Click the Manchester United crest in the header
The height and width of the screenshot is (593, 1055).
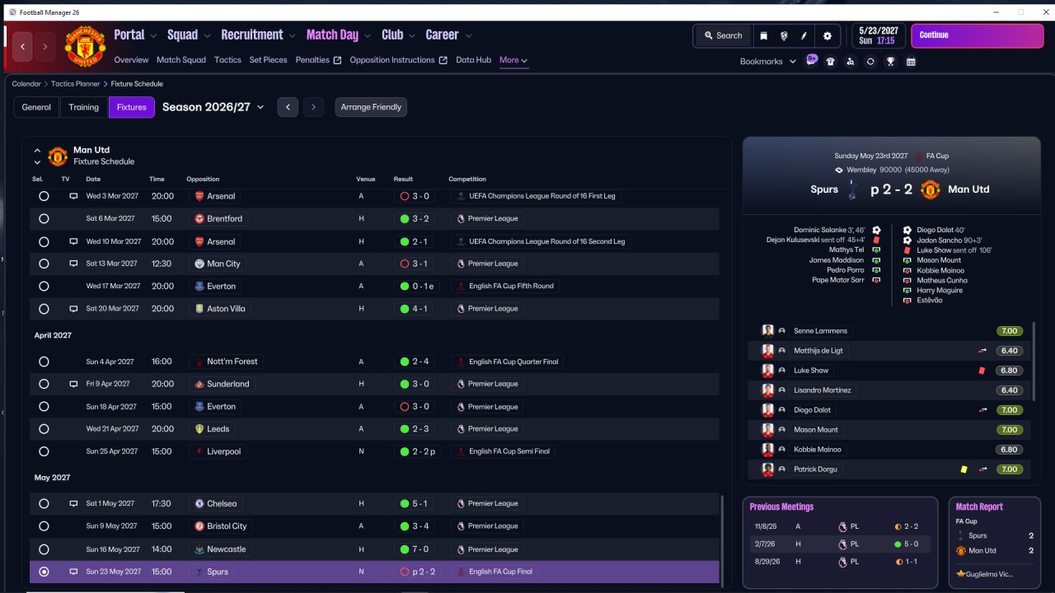click(85, 46)
